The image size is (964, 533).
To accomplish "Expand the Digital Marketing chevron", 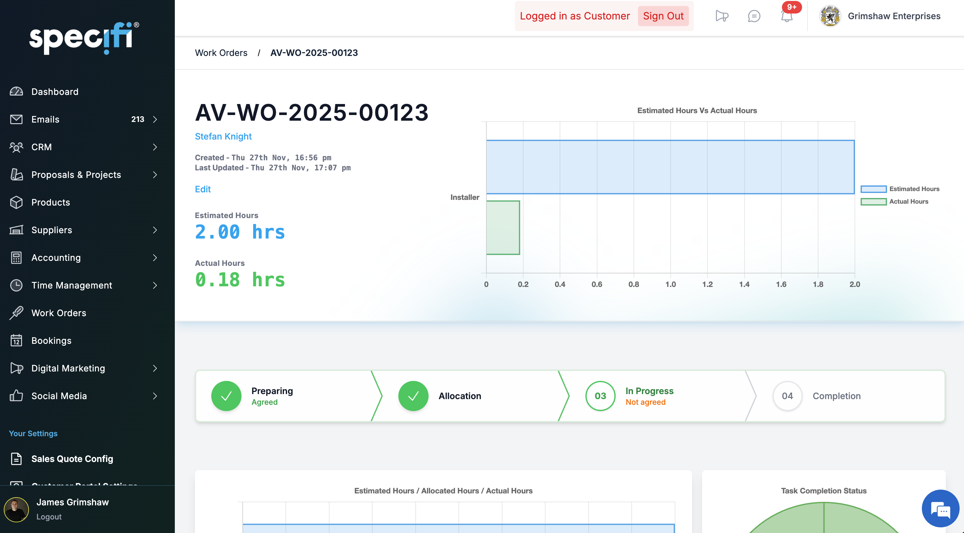I will click(x=155, y=368).
